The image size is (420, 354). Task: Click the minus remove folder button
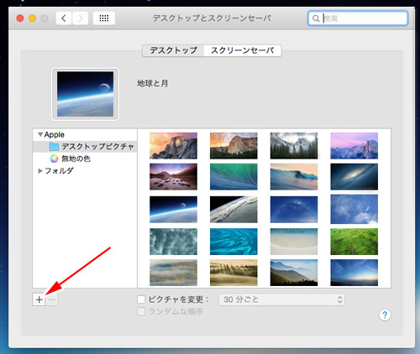(52, 299)
